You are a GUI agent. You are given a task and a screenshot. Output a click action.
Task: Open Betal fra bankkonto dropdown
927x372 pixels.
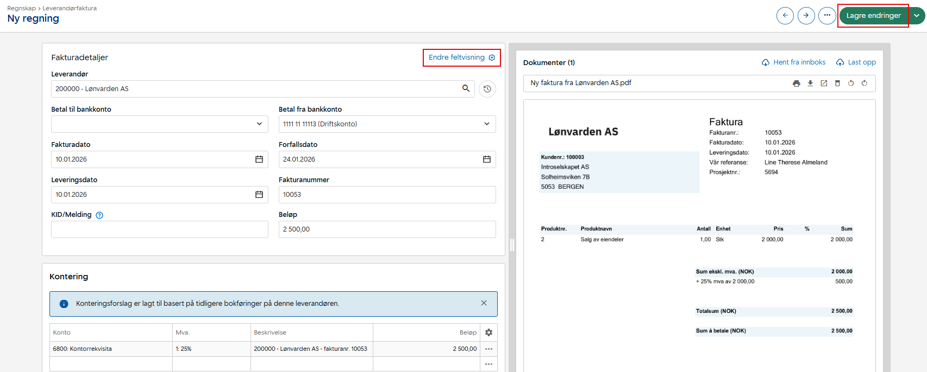(x=387, y=124)
